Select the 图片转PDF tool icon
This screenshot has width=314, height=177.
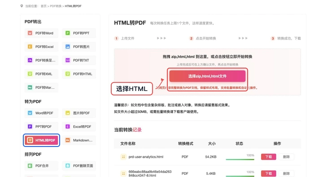[68, 113]
